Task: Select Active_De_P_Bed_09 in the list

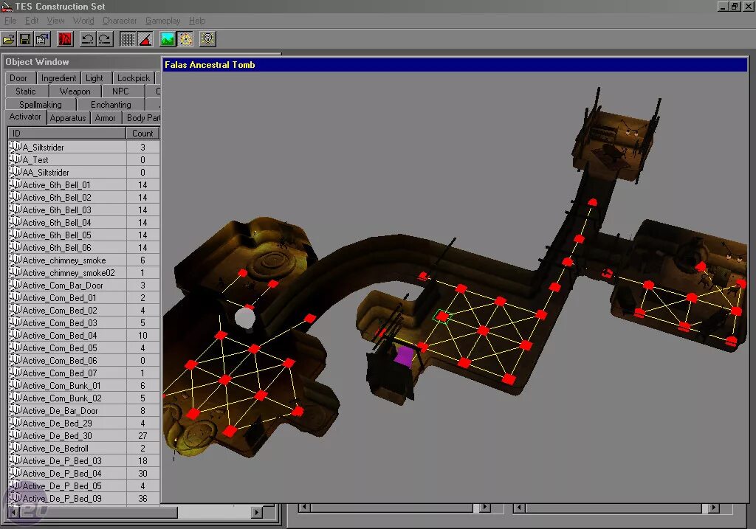Action: coord(84,498)
